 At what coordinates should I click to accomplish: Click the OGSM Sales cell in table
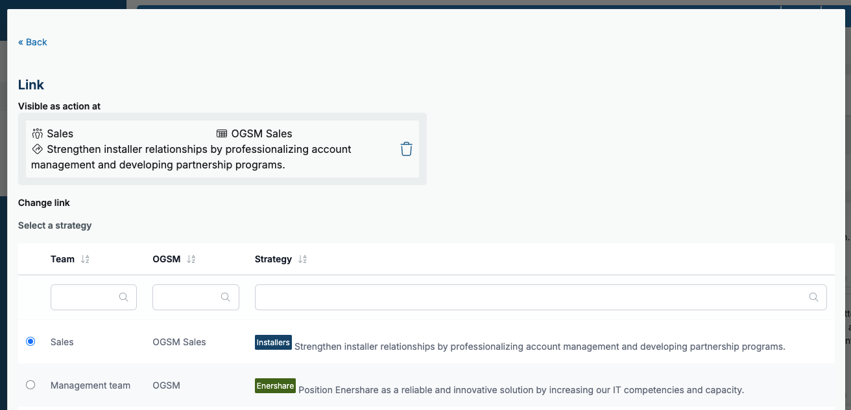179,342
